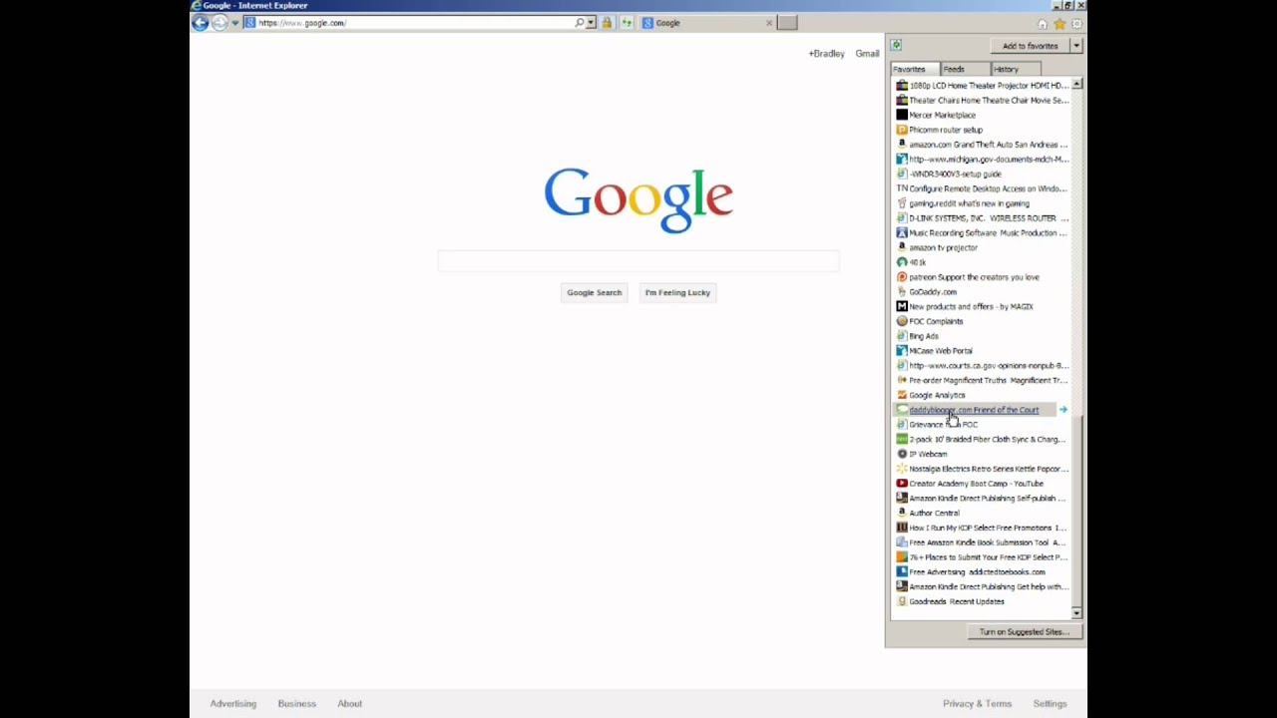Click the browser Forward arrow
1277x718 pixels.
pyautogui.click(x=219, y=23)
